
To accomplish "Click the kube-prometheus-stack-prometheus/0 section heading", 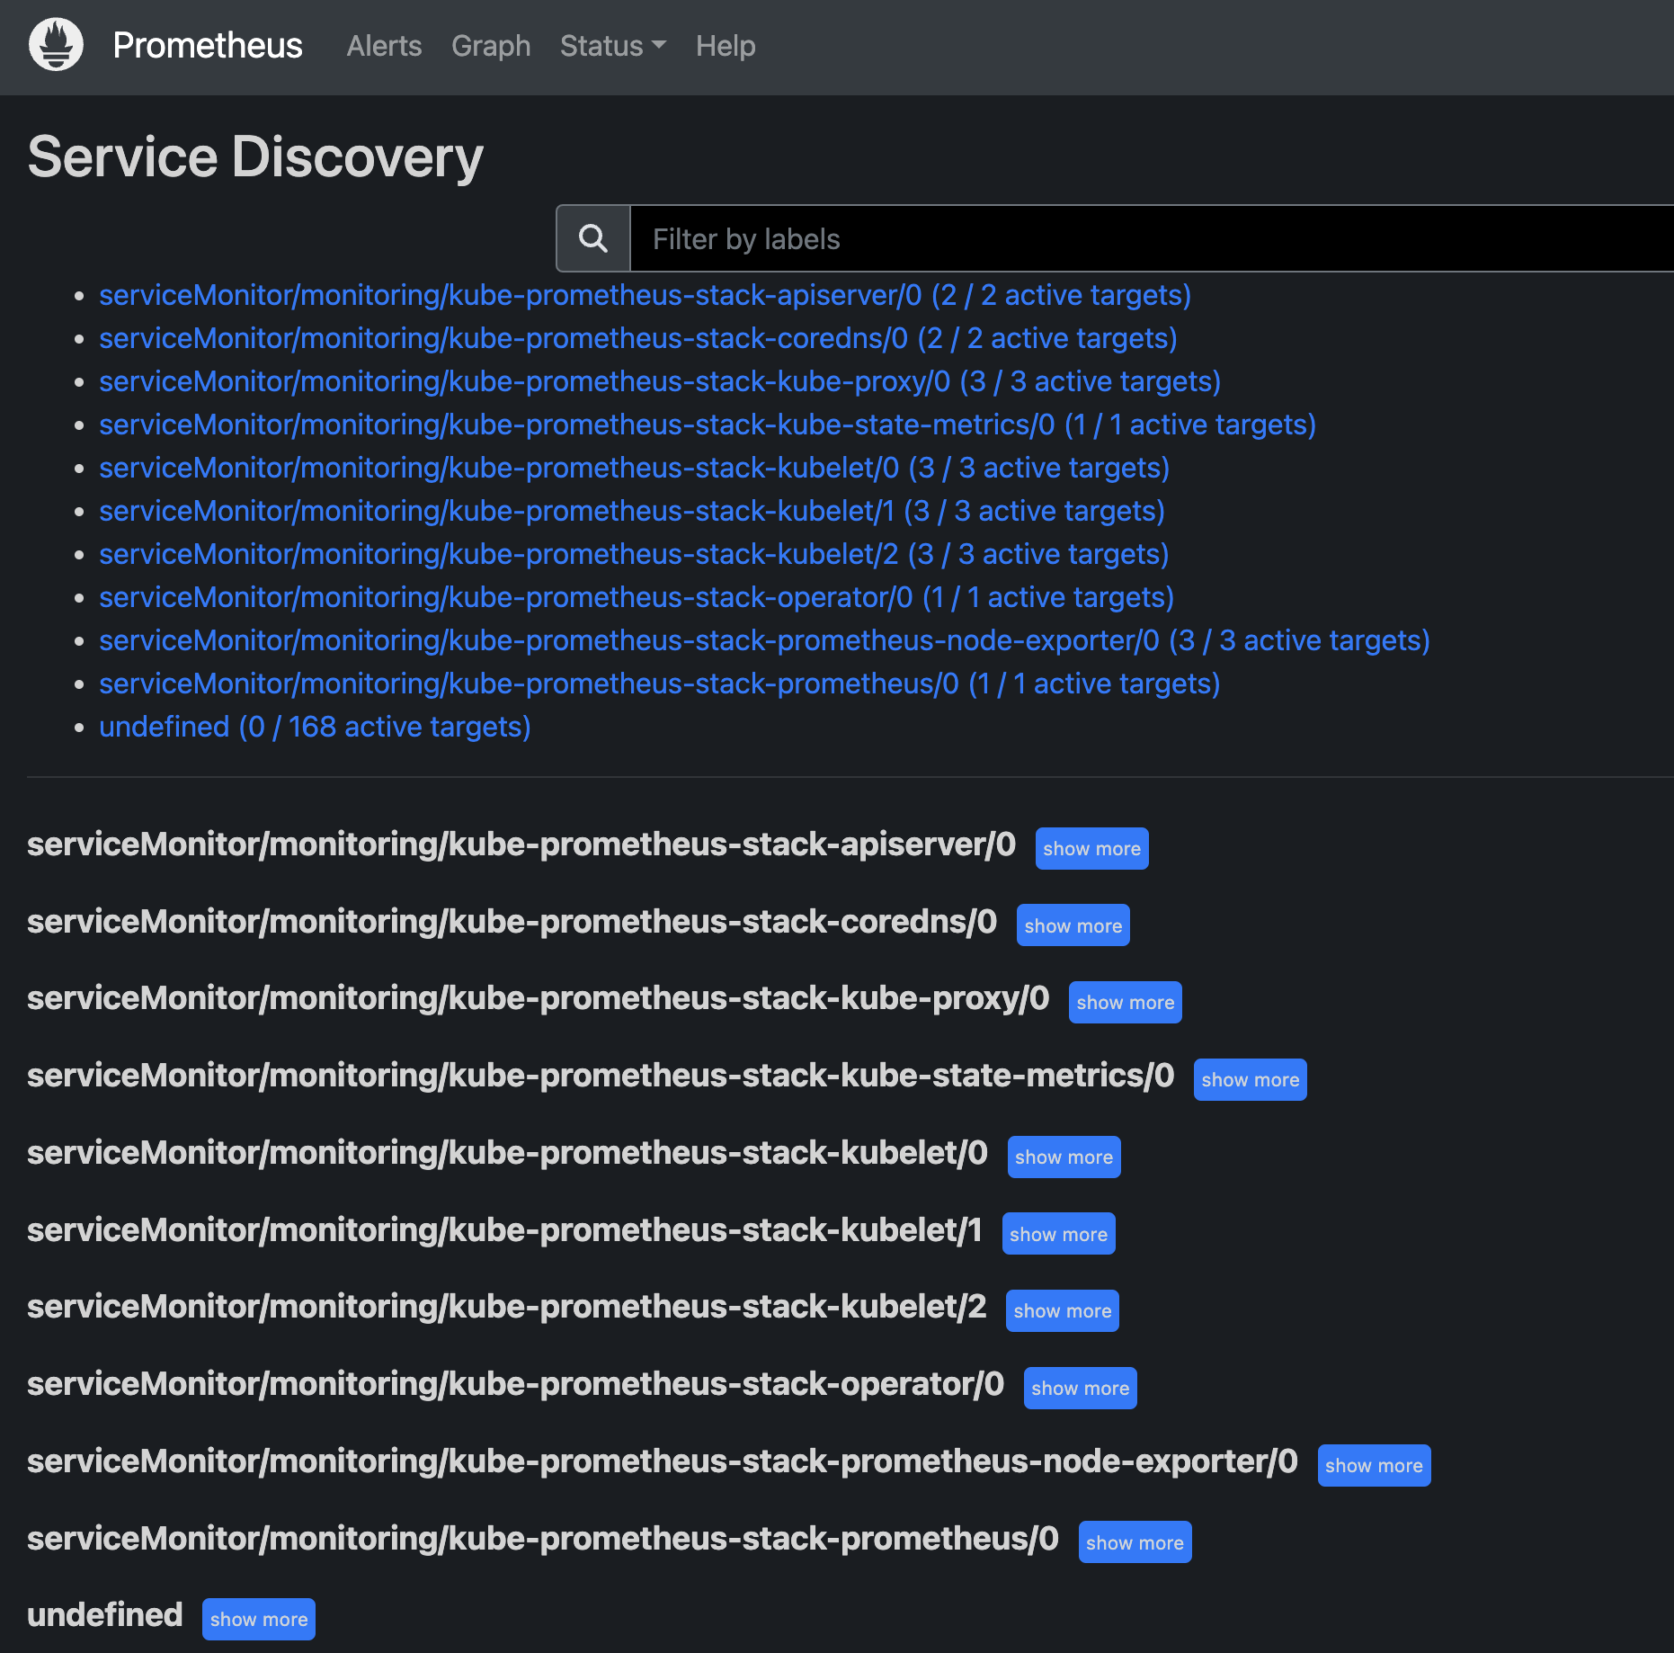I will [543, 1539].
